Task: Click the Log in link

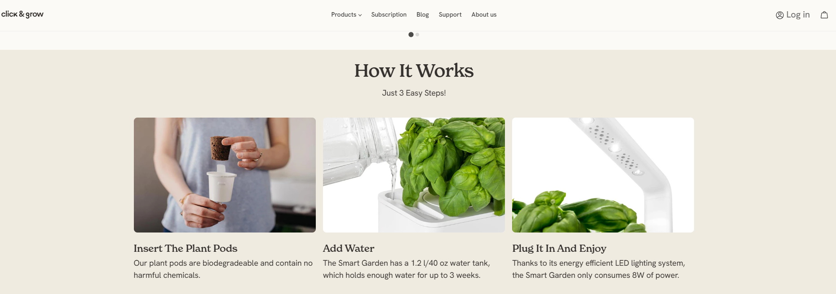Action: coord(798,15)
